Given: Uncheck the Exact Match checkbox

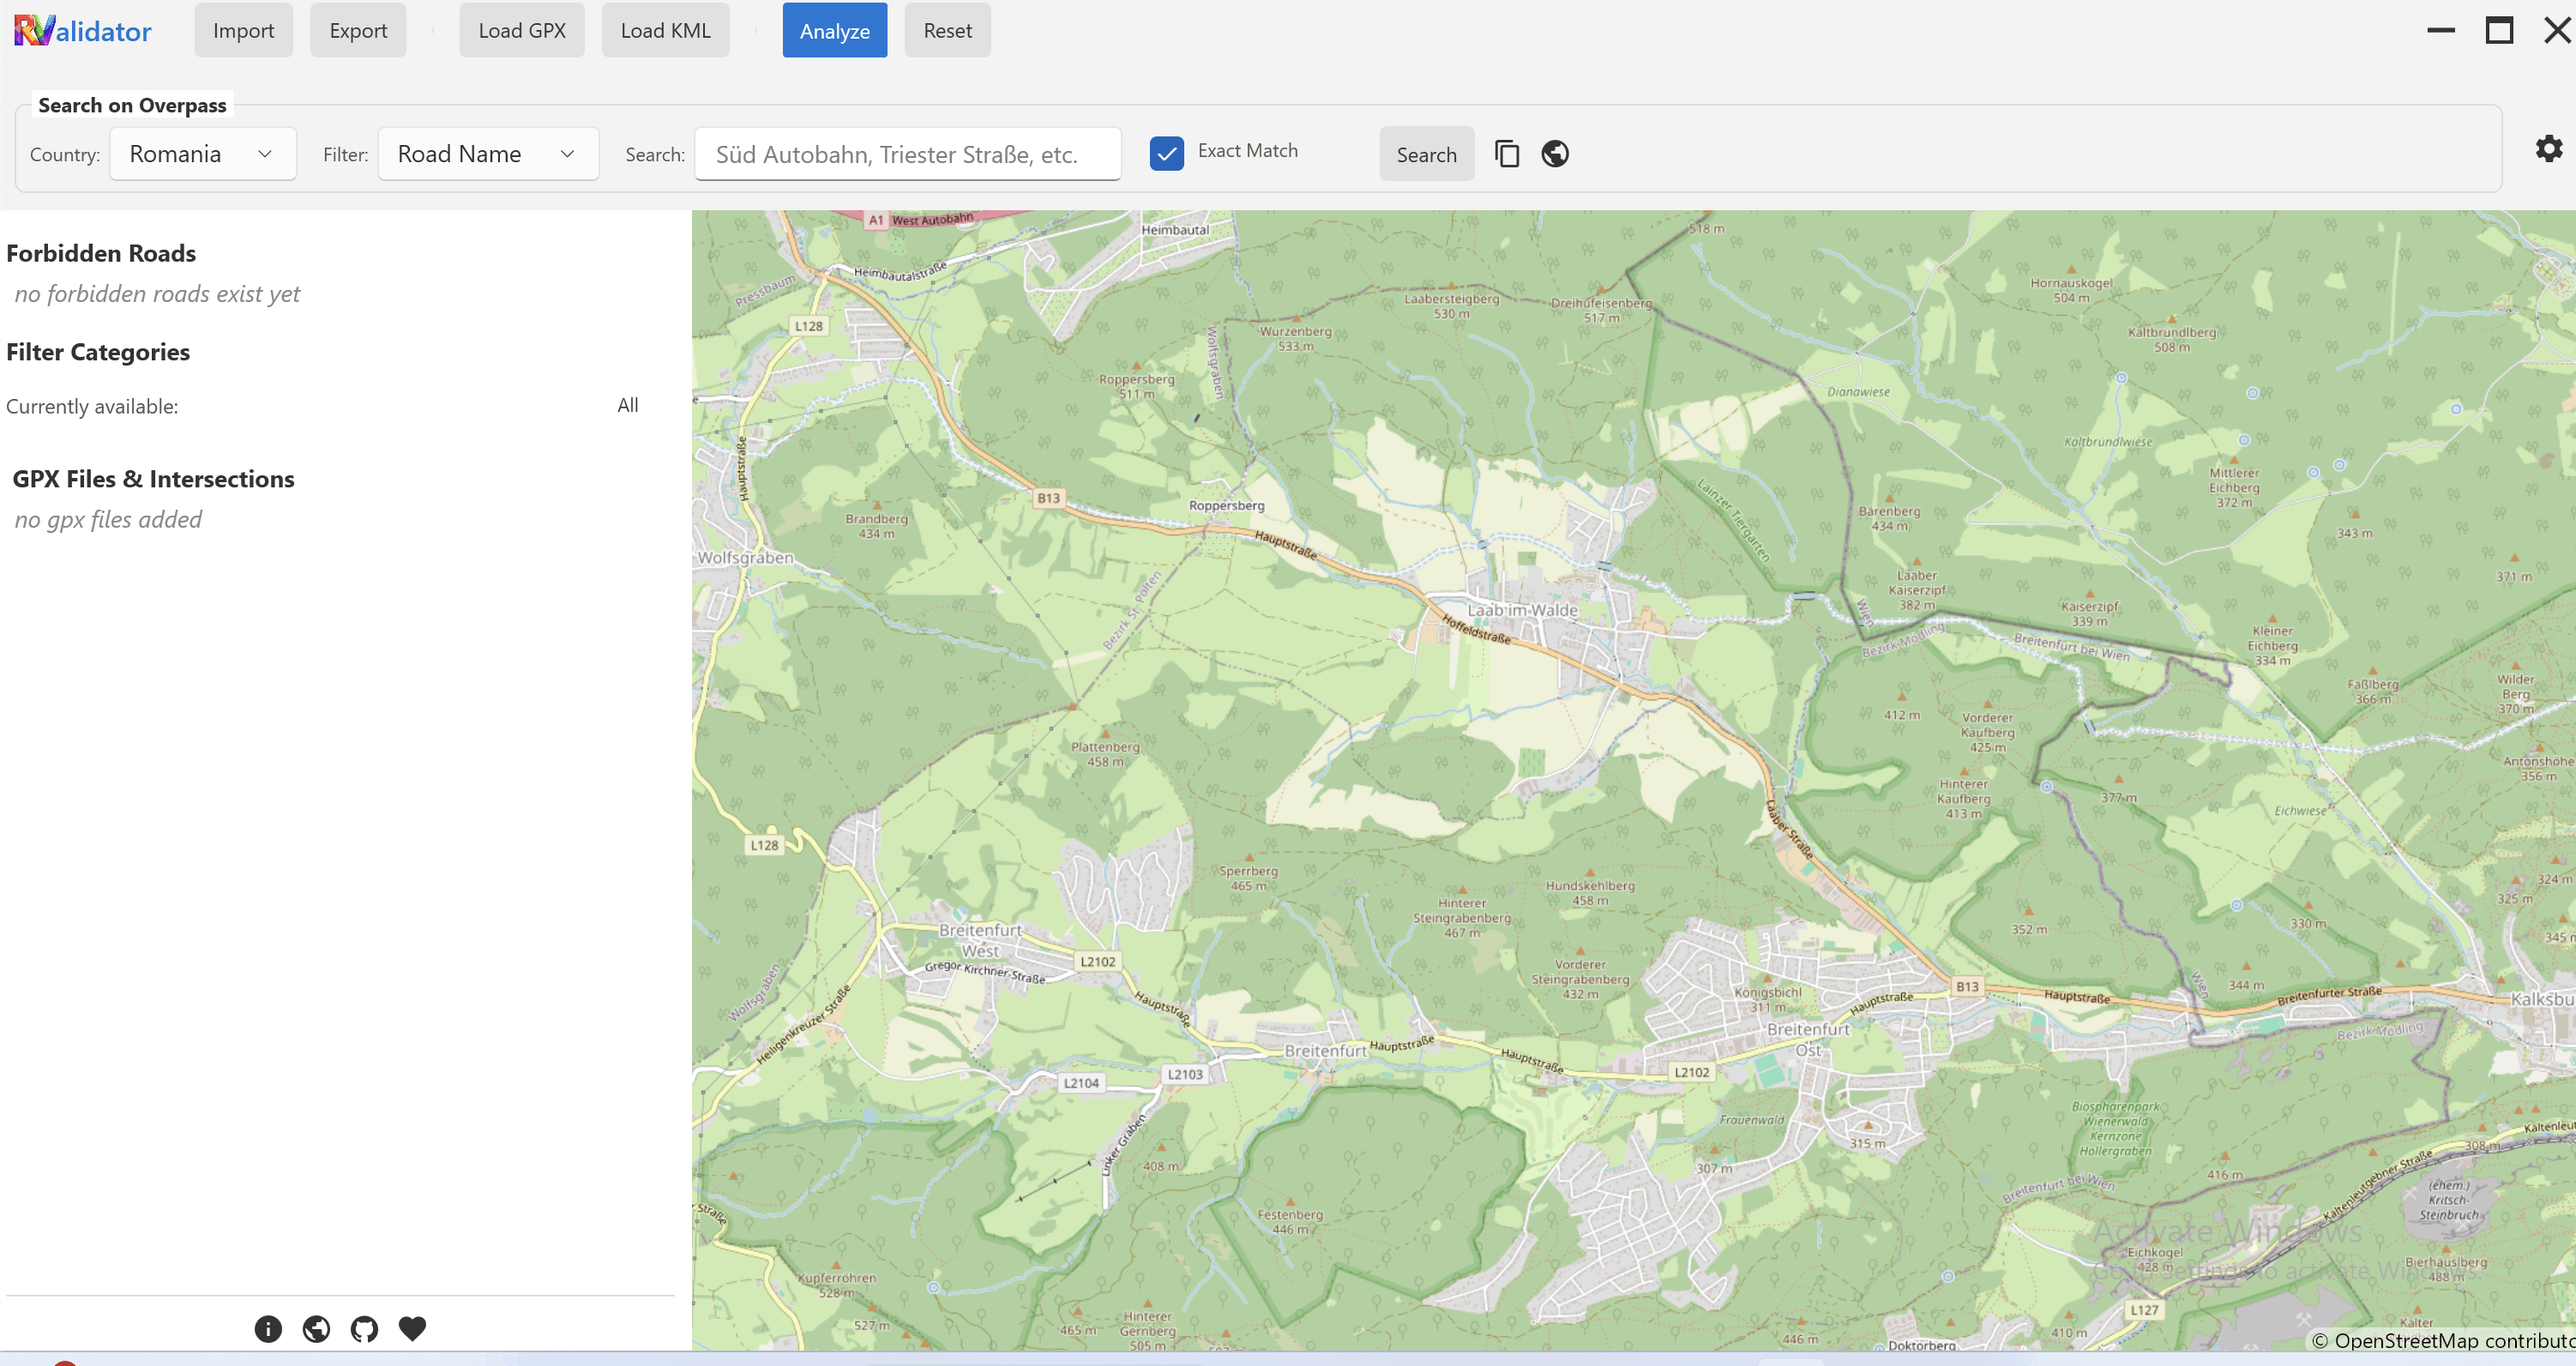Looking at the screenshot, I should point(1166,153).
